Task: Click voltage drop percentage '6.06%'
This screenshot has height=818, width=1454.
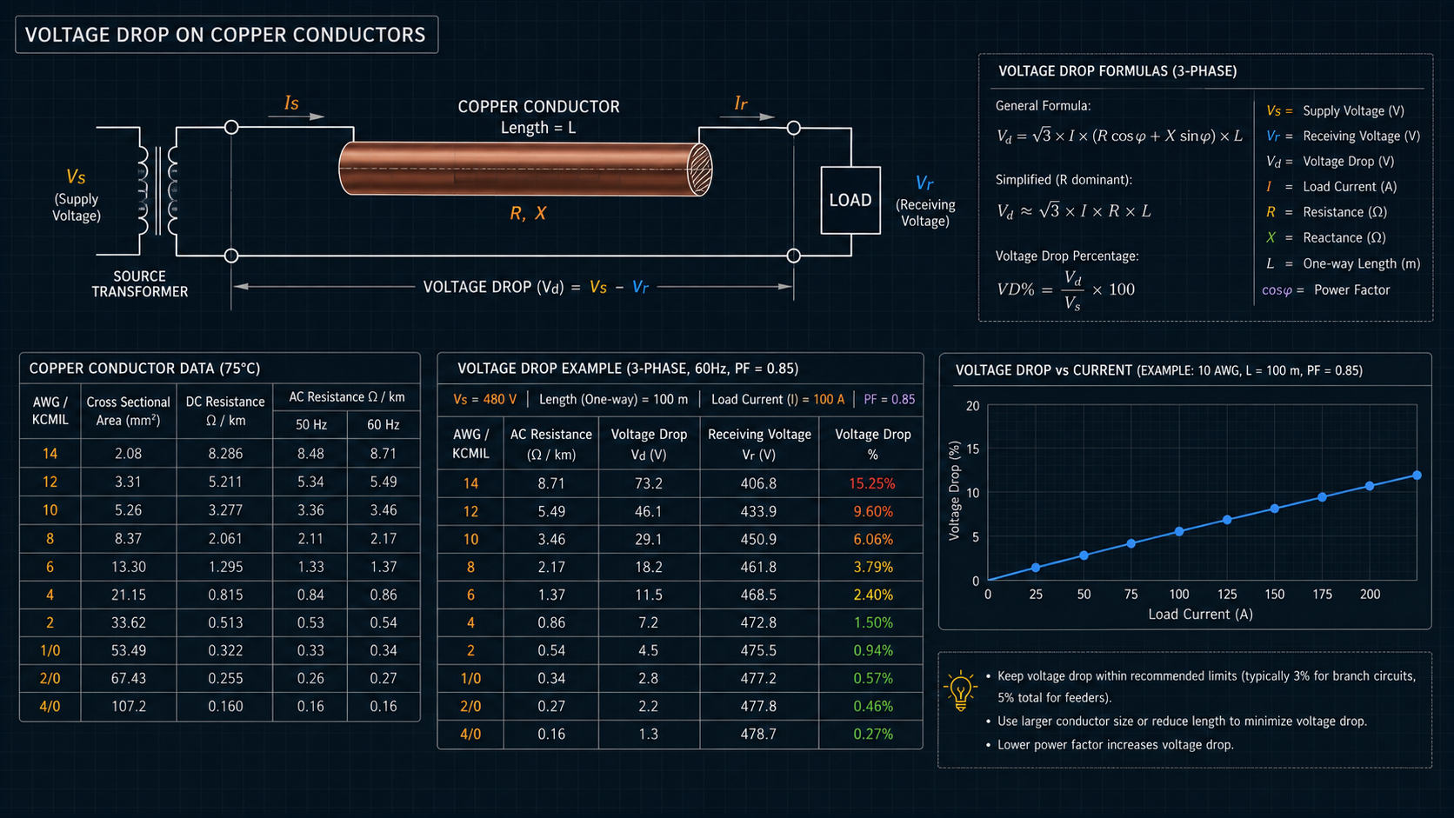Action: [872, 540]
